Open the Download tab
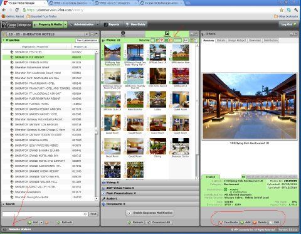Image resolution: width=301 pixels, height=234 pixels. pos(255,40)
